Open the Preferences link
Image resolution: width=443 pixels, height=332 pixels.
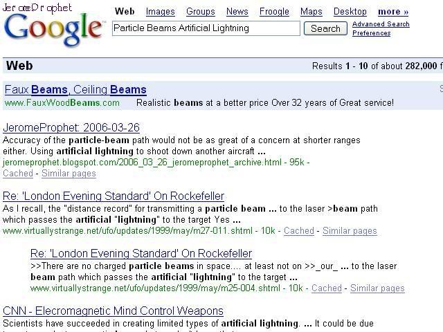(372, 33)
